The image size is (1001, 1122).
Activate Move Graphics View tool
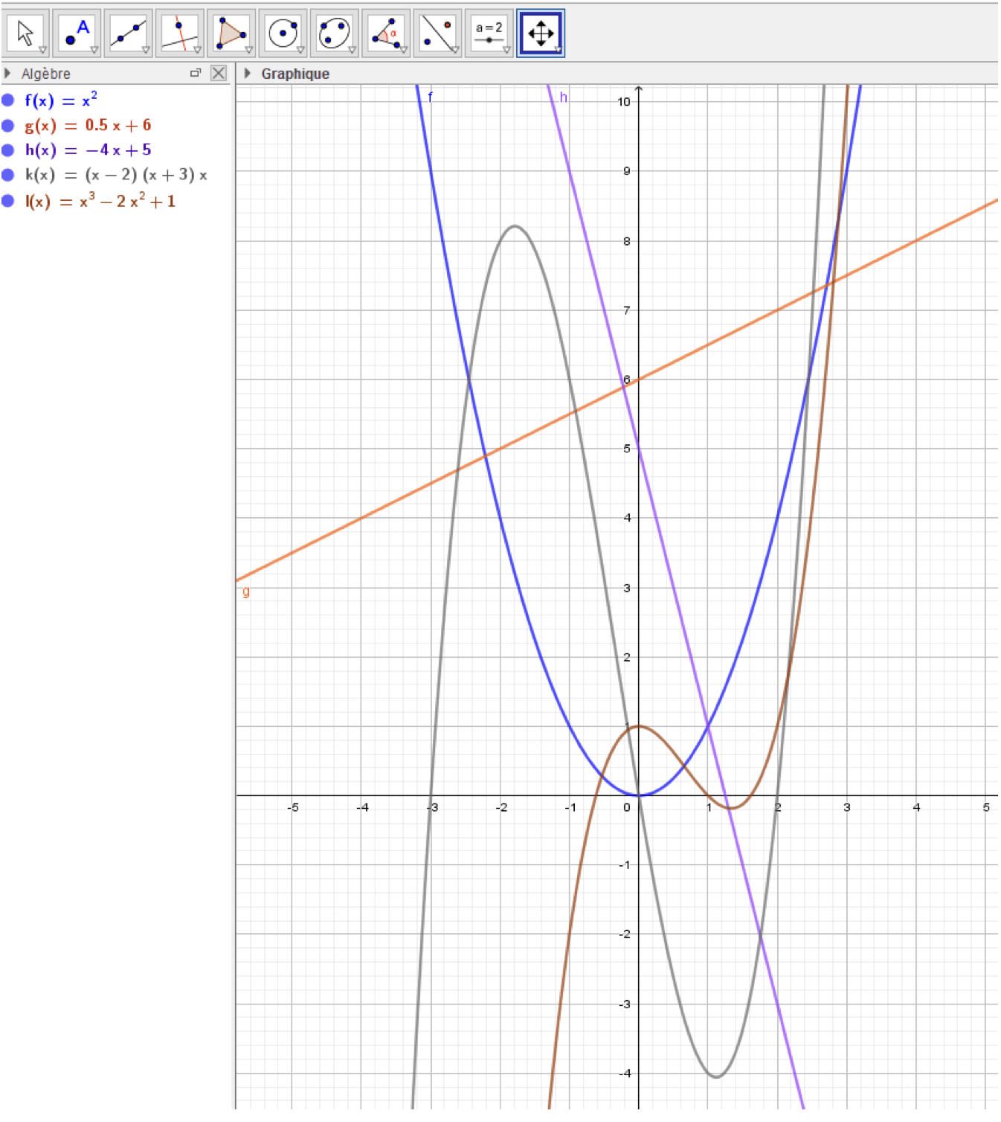(x=540, y=33)
